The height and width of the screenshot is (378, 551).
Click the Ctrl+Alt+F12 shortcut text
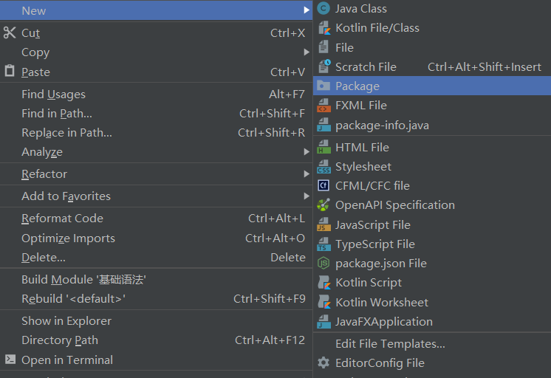270,340
